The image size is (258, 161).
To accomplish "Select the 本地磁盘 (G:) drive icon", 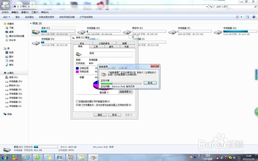I will click(x=218, y=32).
